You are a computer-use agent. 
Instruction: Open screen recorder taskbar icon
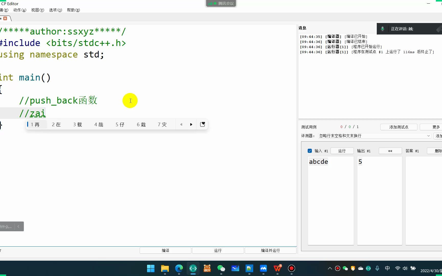click(291, 268)
